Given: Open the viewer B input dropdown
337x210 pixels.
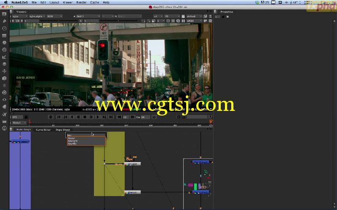Looking at the screenshot, I should 130,16.
